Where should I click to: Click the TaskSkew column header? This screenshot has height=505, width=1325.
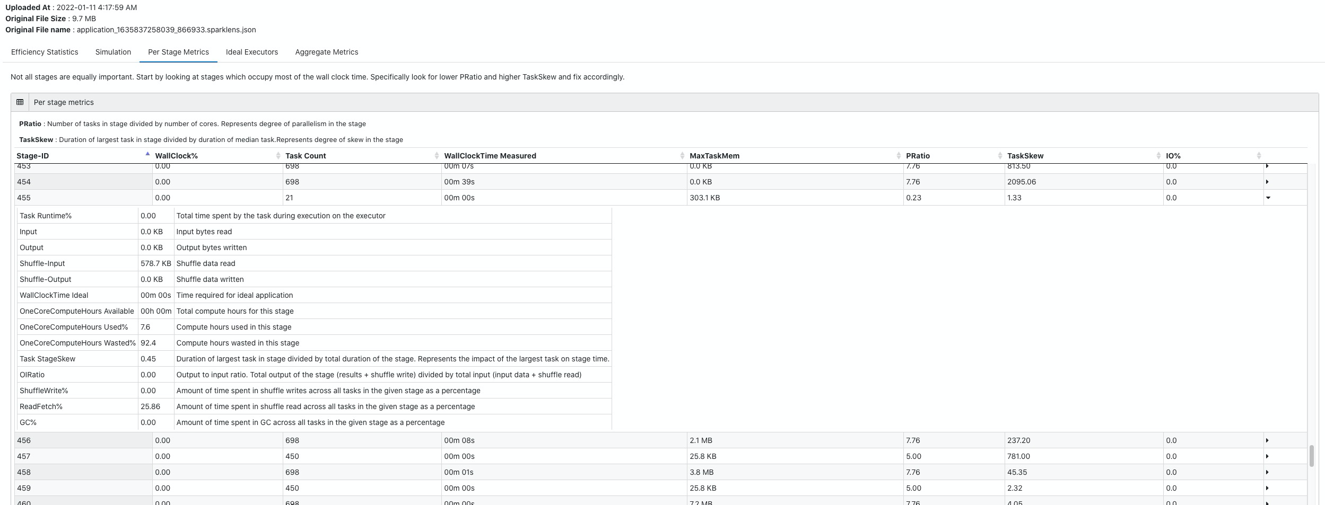[1025, 156]
